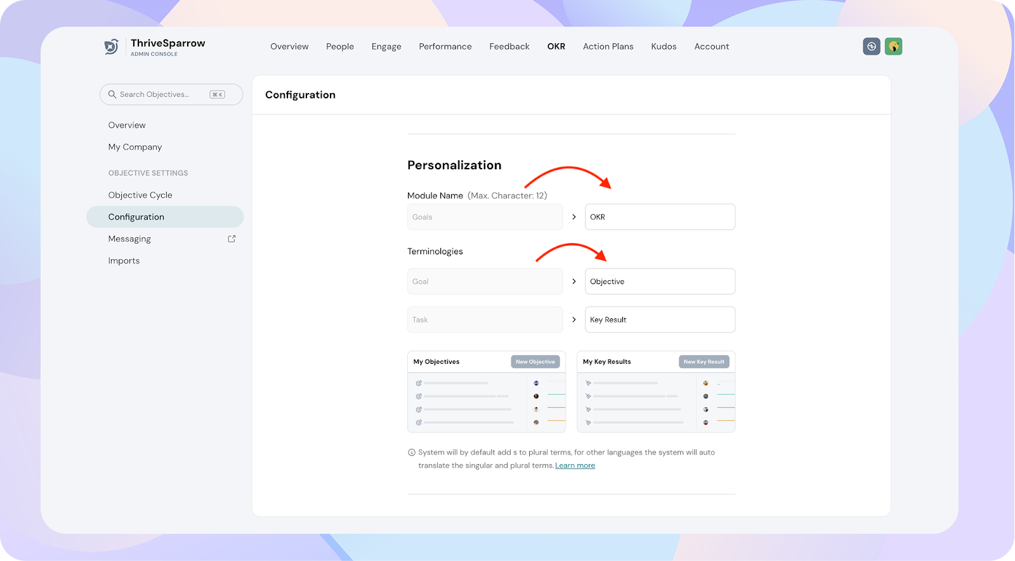Click the Terminologies label
This screenshot has height=561, width=1015.
pos(435,252)
